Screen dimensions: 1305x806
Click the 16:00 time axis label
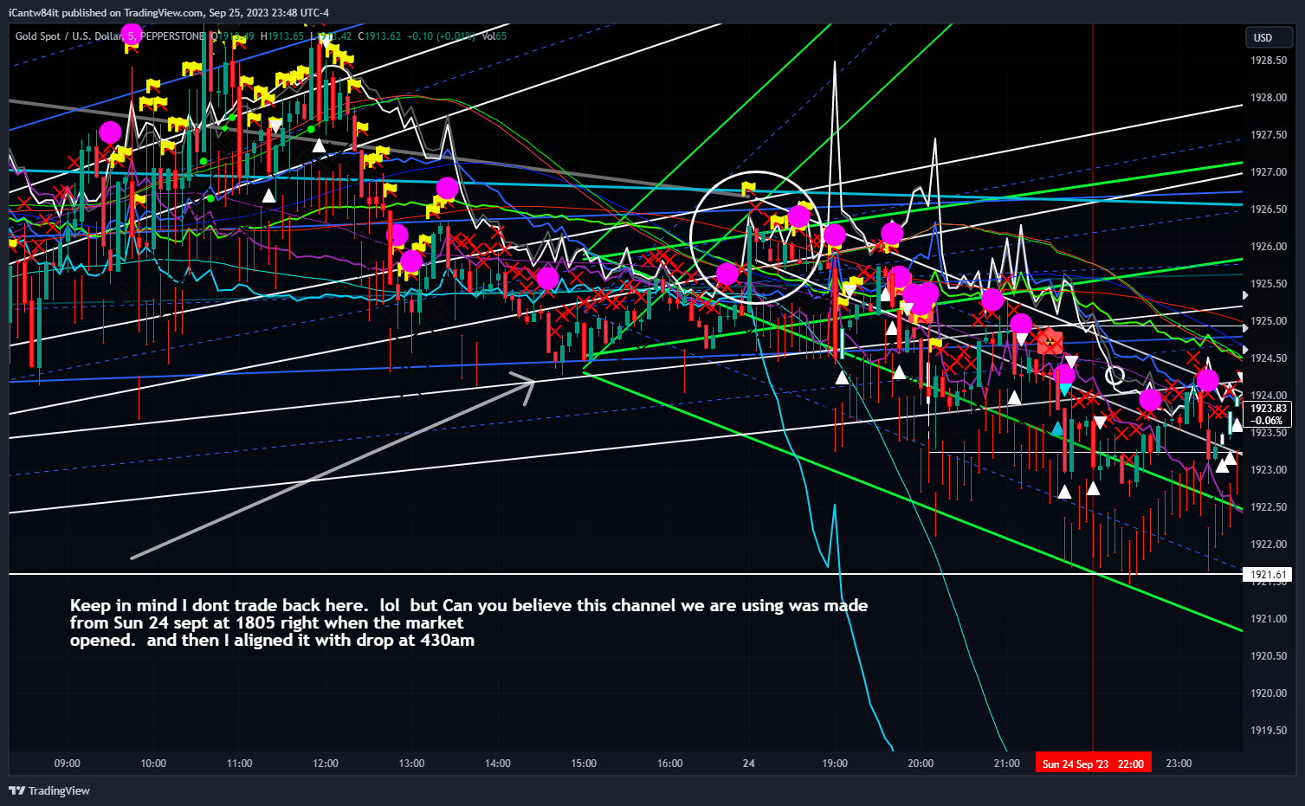coord(670,764)
